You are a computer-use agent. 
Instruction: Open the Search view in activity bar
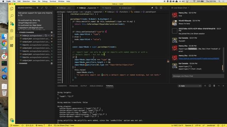point(12,16)
